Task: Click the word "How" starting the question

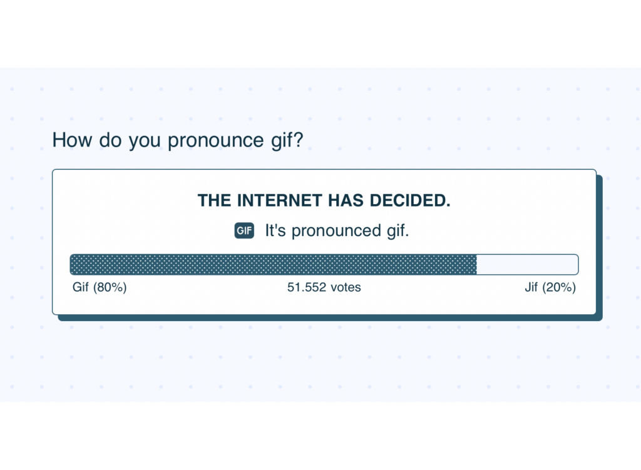Action: point(73,140)
